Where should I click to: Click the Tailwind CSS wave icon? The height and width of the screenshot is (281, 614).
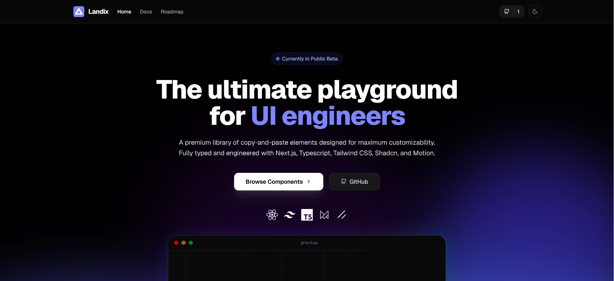tap(290, 215)
